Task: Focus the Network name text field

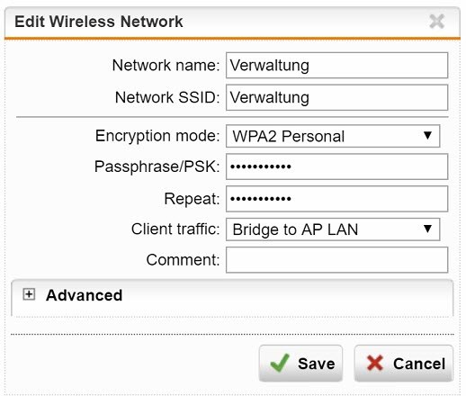Action: coord(337,66)
